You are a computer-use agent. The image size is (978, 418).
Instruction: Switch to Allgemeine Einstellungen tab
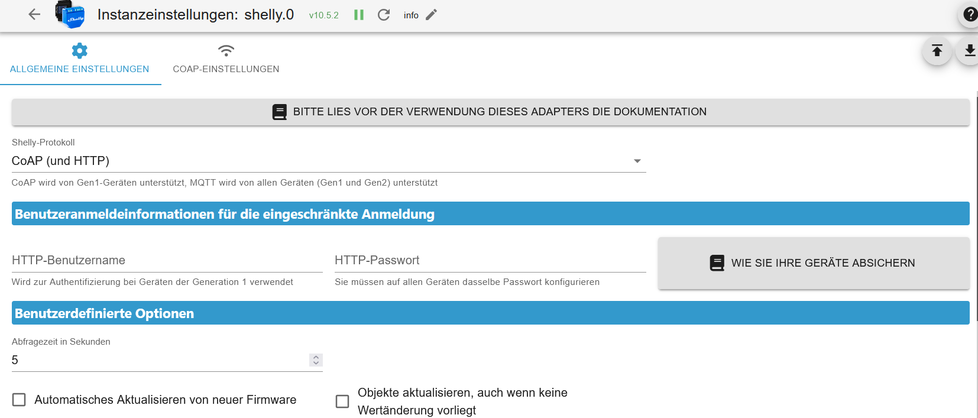(80, 59)
